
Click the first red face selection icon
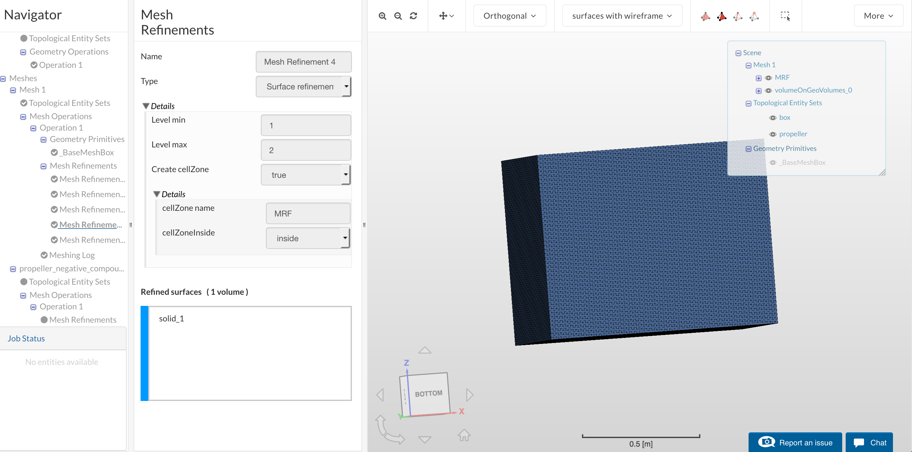[705, 16]
